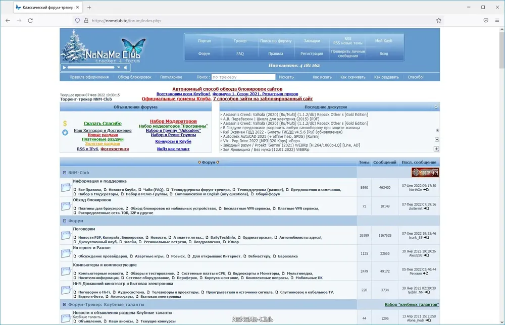This screenshot has width=505, height=325.
Task: Open folder icon for Поговорим forum
Action: click(66, 236)
